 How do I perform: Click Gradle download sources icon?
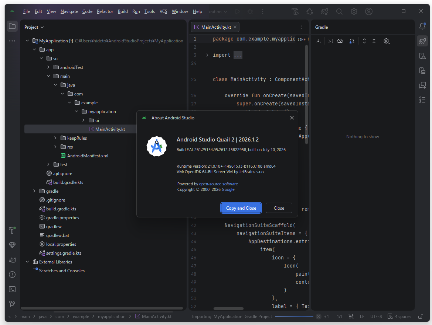(x=318, y=41)
